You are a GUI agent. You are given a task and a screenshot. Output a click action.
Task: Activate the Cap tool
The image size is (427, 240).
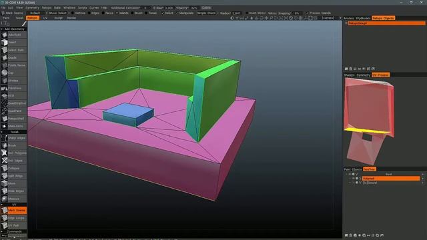click(13, 73)
